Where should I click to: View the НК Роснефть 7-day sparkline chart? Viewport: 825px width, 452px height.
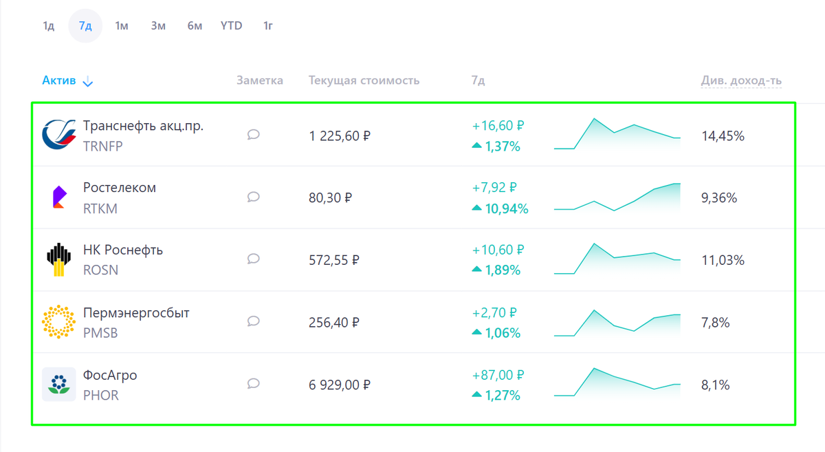tap(617, 259)
